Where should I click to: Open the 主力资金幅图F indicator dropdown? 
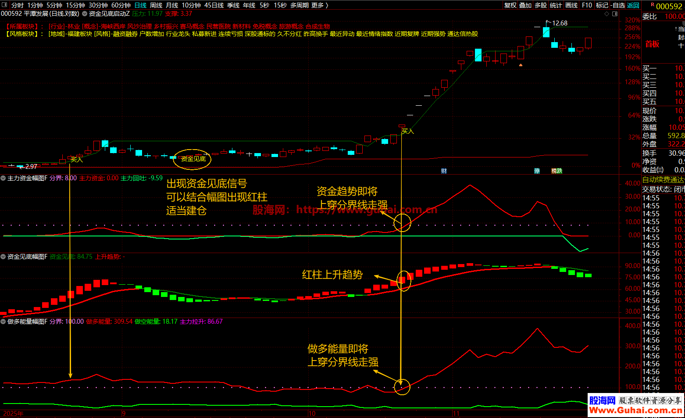(4, 178)
